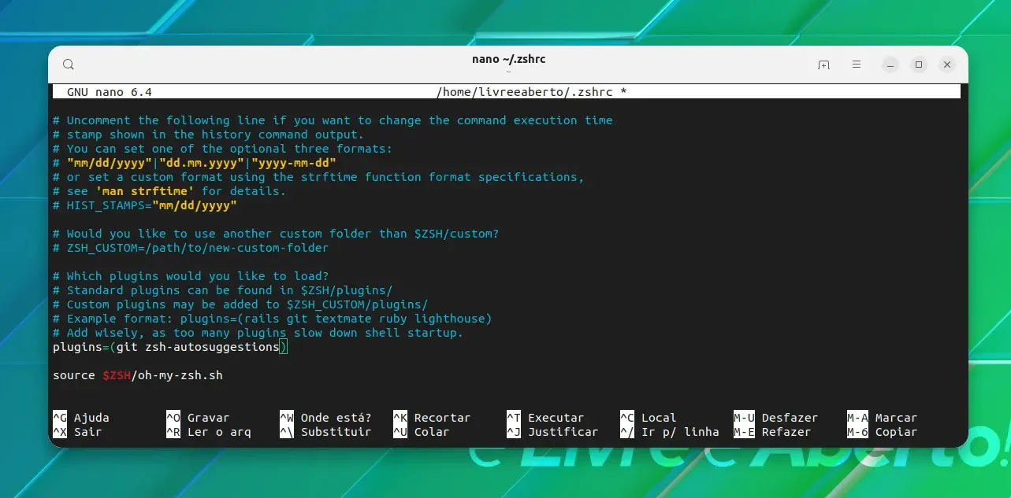
Task: Click the M-E Refazer shortcut
Action: [x=772, y=432]
